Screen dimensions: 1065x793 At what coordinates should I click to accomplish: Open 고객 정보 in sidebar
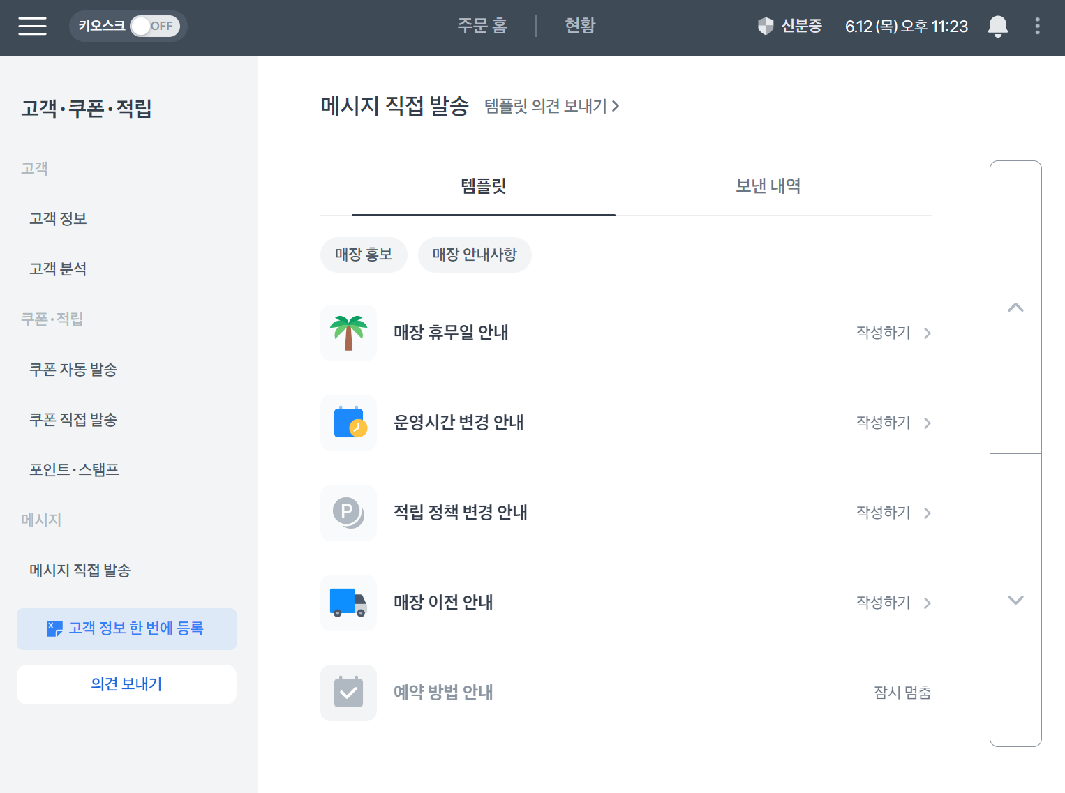[58, 219]
